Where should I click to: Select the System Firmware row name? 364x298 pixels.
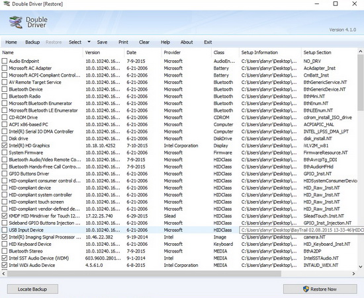click(x=26, y=153)
